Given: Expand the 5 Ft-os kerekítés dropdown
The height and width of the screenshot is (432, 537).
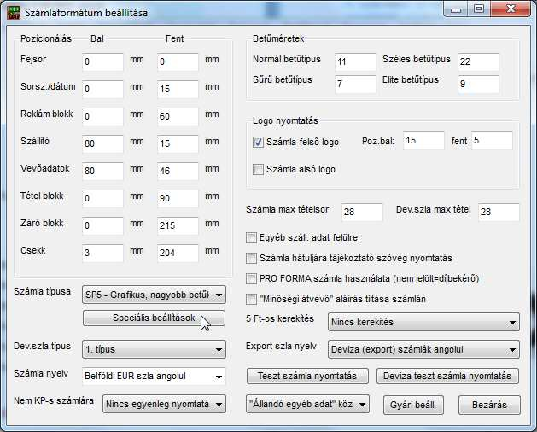Looking at the screenshot, I should pyautogui.click(x=423, y=322).
